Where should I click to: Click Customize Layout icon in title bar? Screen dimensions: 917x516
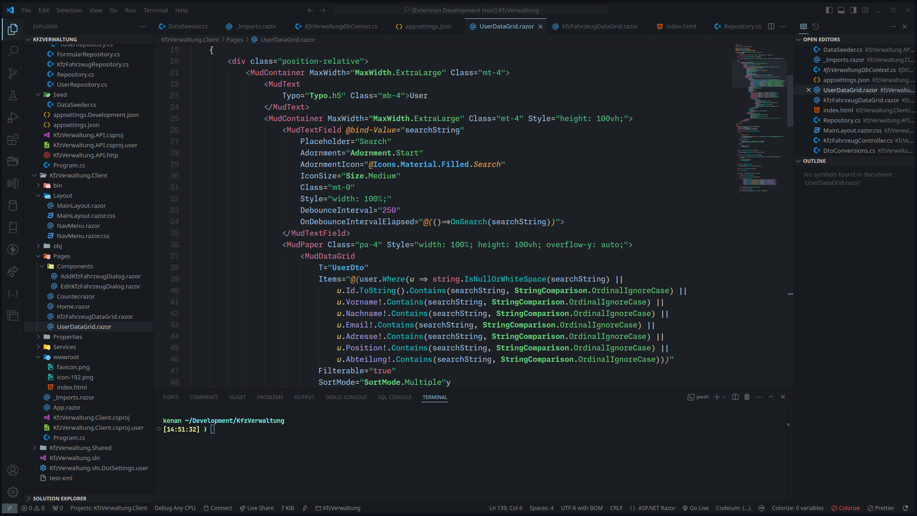pyautogui.click(x=865, y=10)
